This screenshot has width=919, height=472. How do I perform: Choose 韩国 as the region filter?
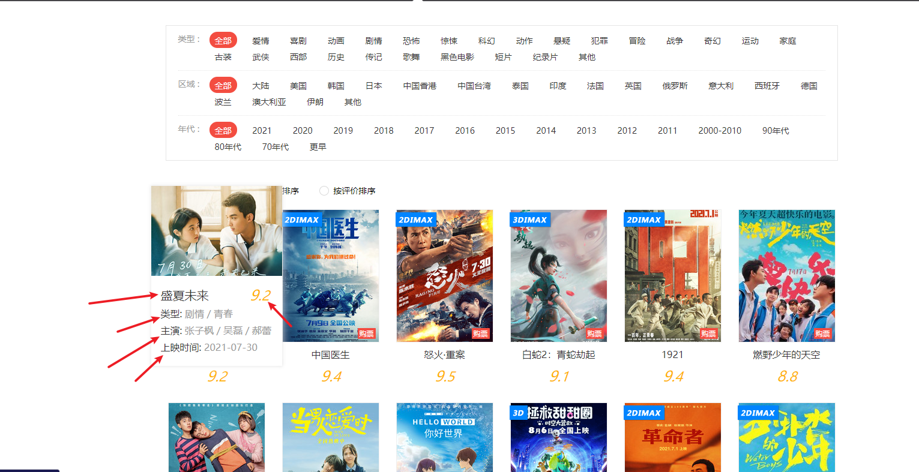pos(336,86)
